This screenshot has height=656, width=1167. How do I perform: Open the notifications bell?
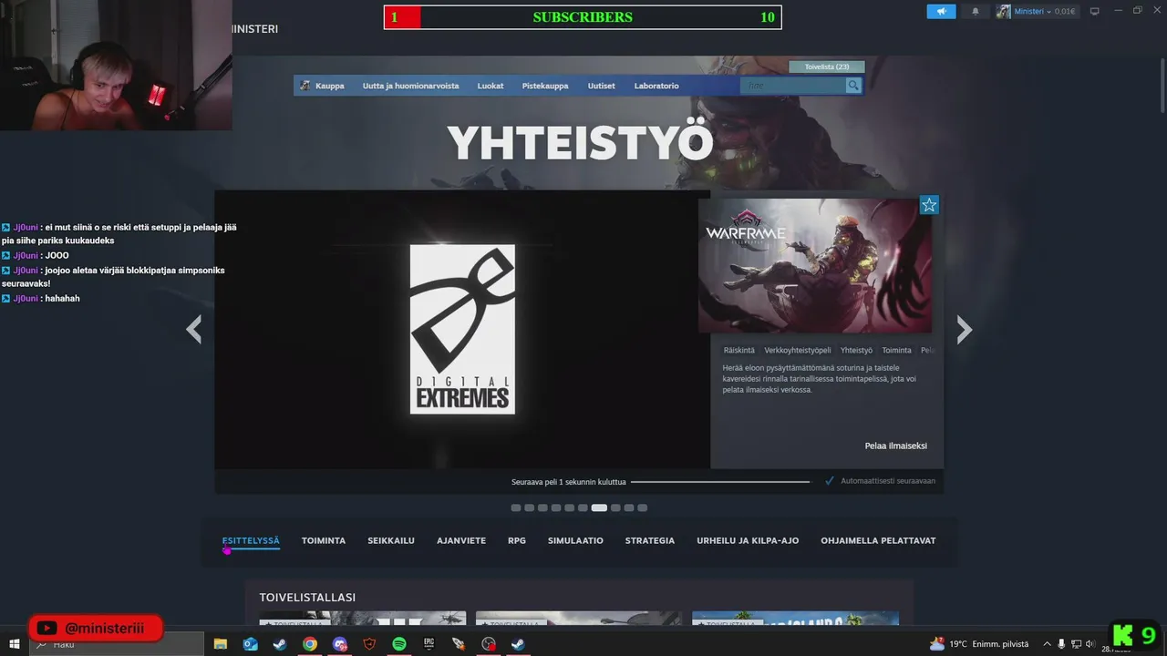click(x=975, y=12)
